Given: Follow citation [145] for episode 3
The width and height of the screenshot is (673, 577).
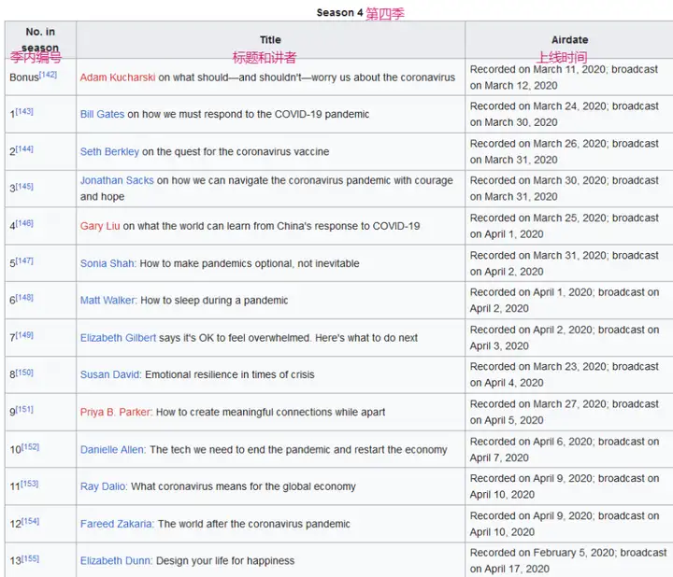Looking at the screenshot, I should 24,186.
